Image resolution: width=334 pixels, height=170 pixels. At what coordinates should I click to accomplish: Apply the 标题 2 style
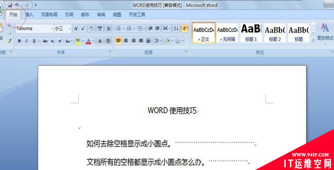point(275,33)
